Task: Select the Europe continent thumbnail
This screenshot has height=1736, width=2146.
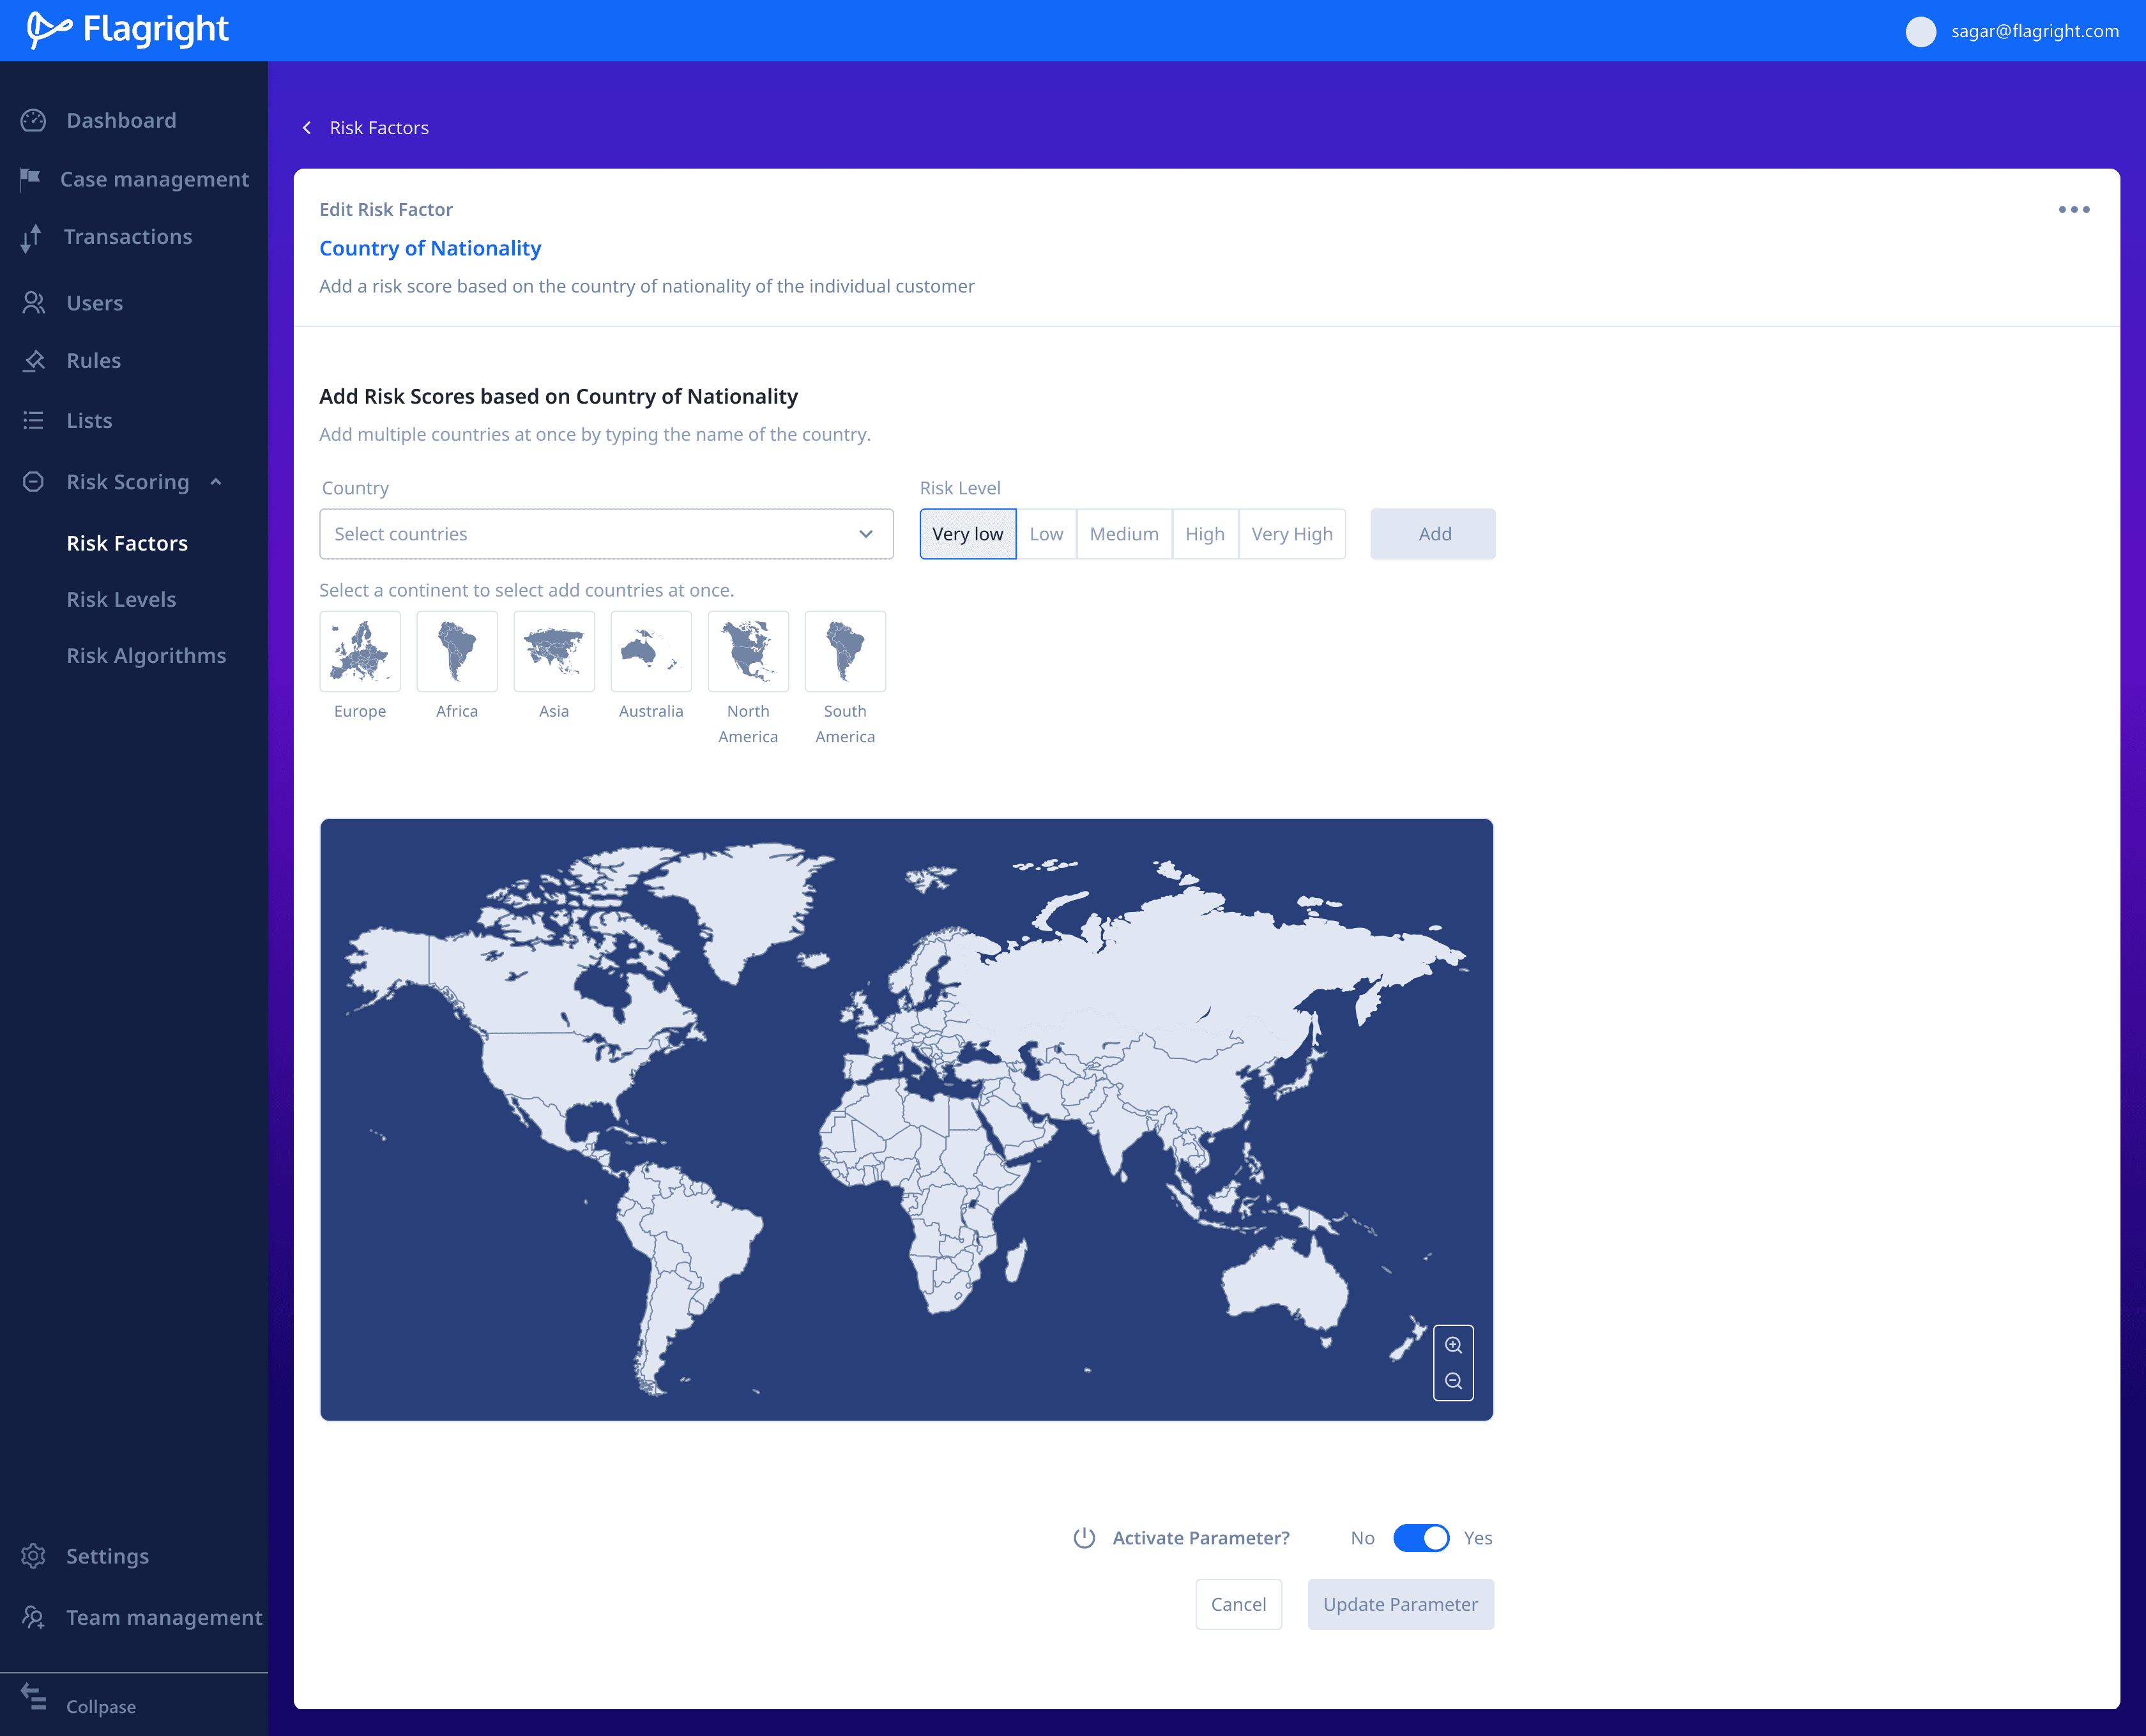Action: [x=360, y=652]
